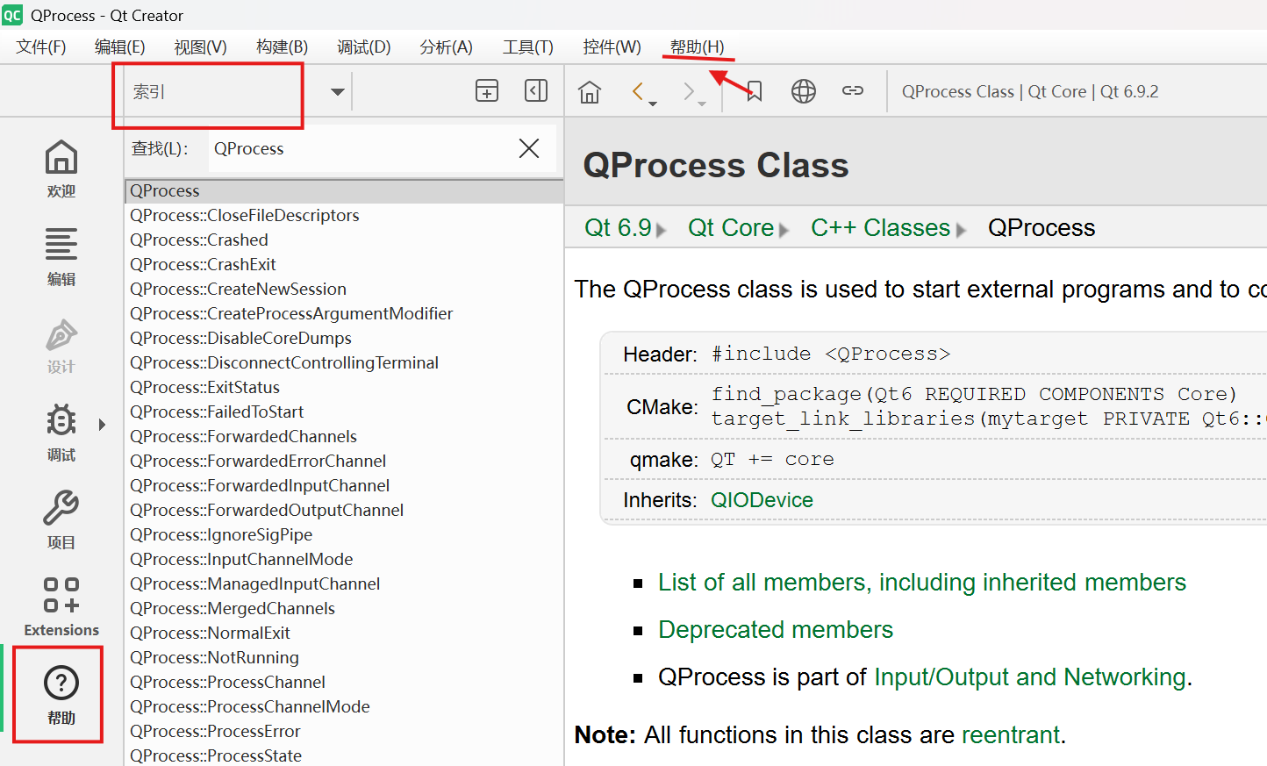Open the QIODevice inherits link
This screenshot has height=766, width=1267.
pos(762,500)
